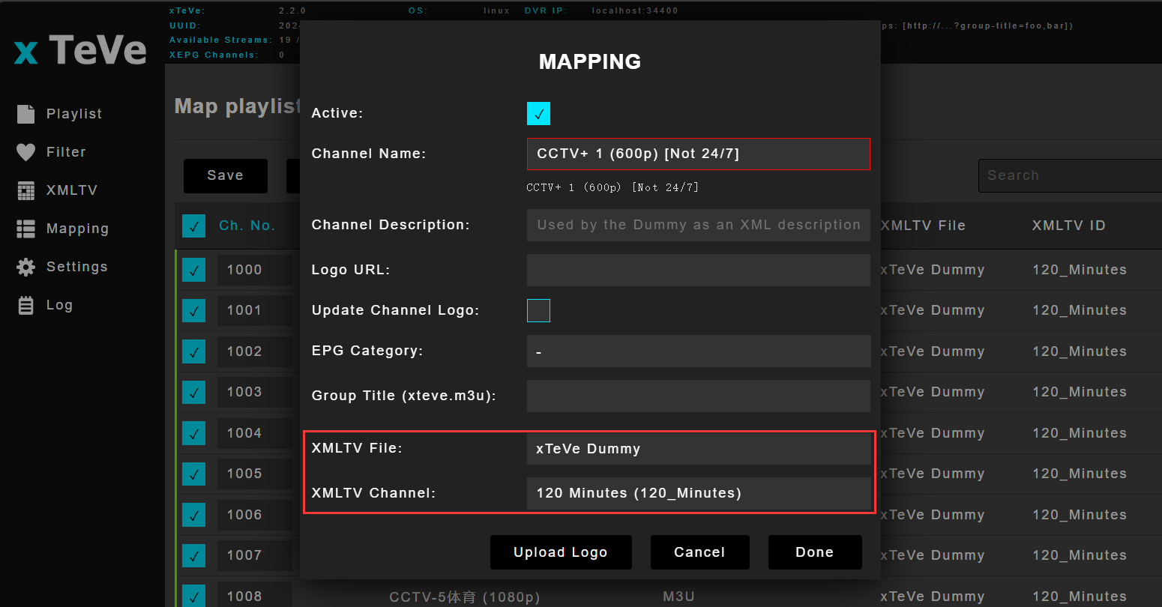Open the EPG Category dropdown
This screenshot has width=1162, height=607.
pyautogui.click(x=698, y=351)
